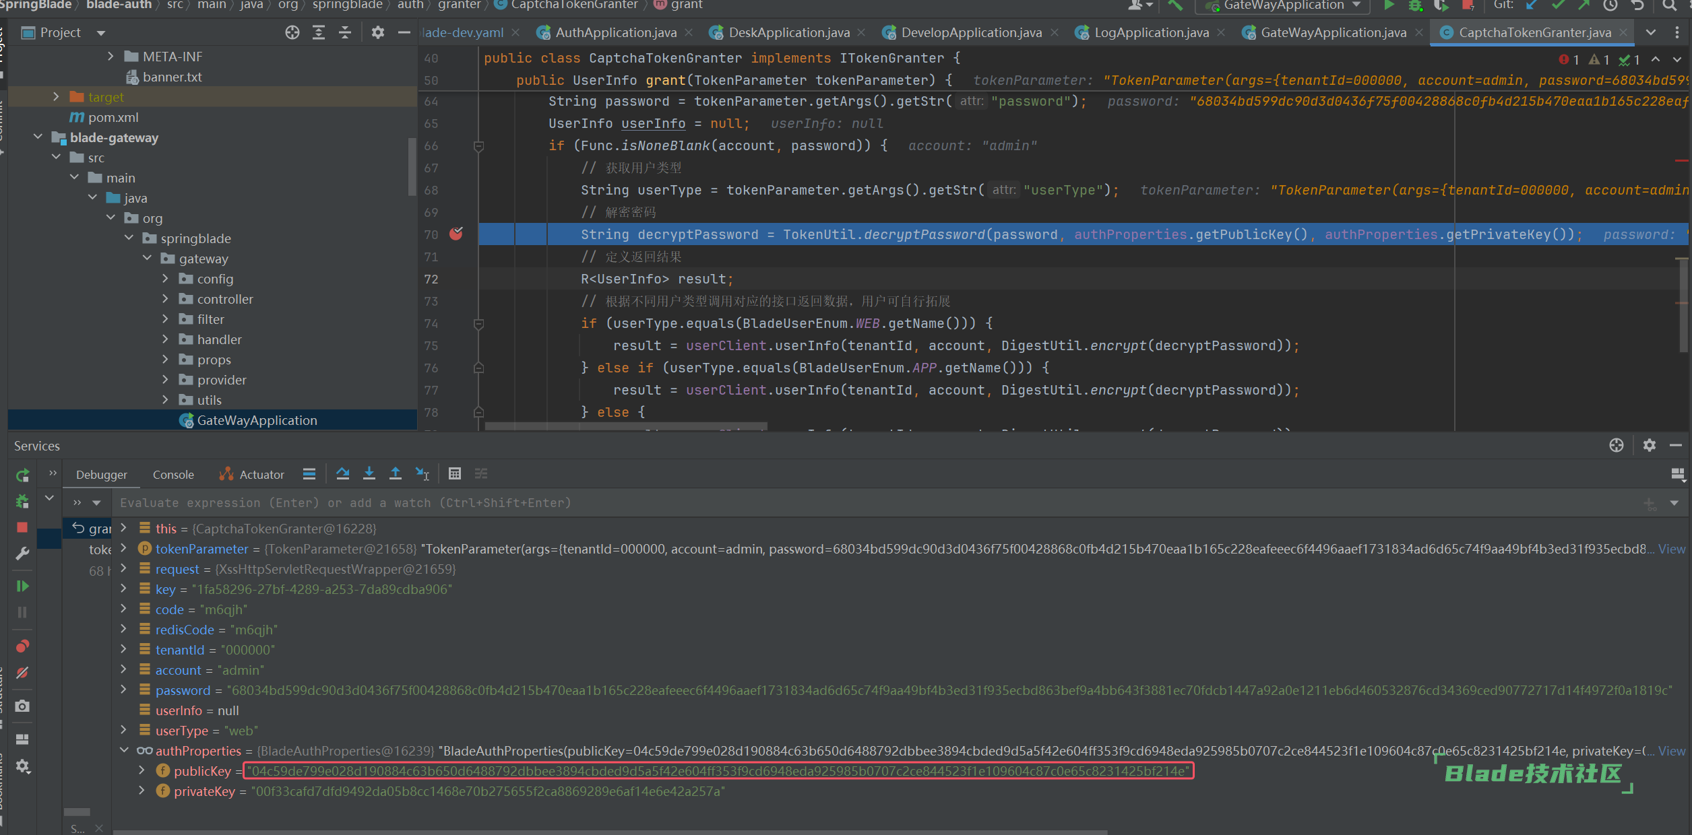Screen dimensions: 1692x835
Task: Go to next highlighted error arrow
Action: [x=1677, y=60]
